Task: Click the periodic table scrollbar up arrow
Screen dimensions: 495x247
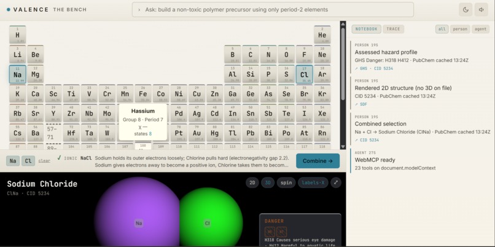Action: [343, 23]
